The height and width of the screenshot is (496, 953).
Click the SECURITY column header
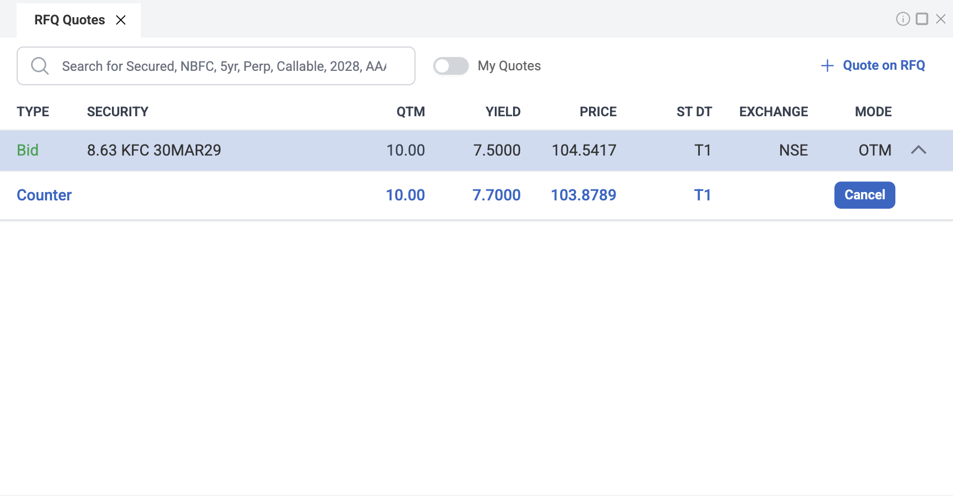(117, 112)
